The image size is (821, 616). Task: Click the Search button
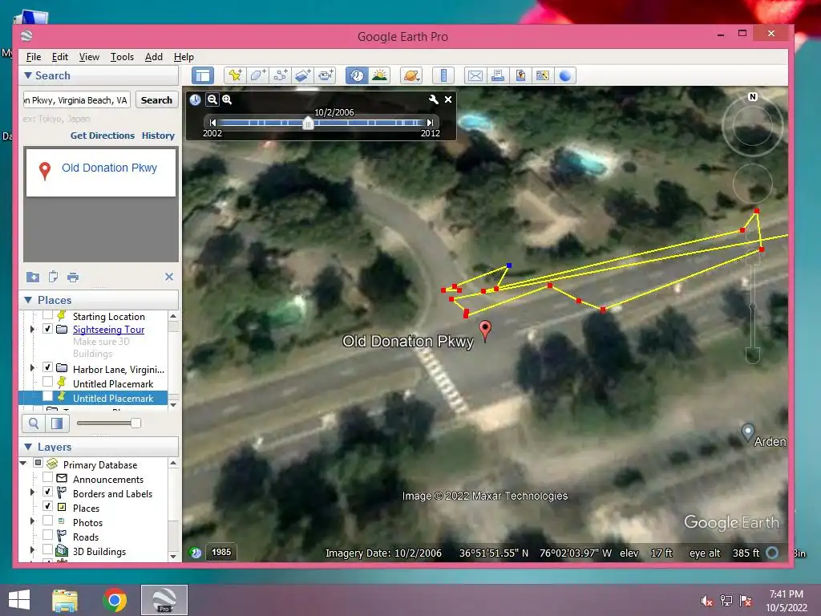(x=156, y=100)
